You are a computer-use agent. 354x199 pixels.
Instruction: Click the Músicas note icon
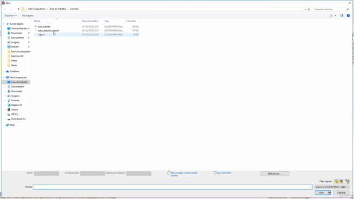pos(9,101)
